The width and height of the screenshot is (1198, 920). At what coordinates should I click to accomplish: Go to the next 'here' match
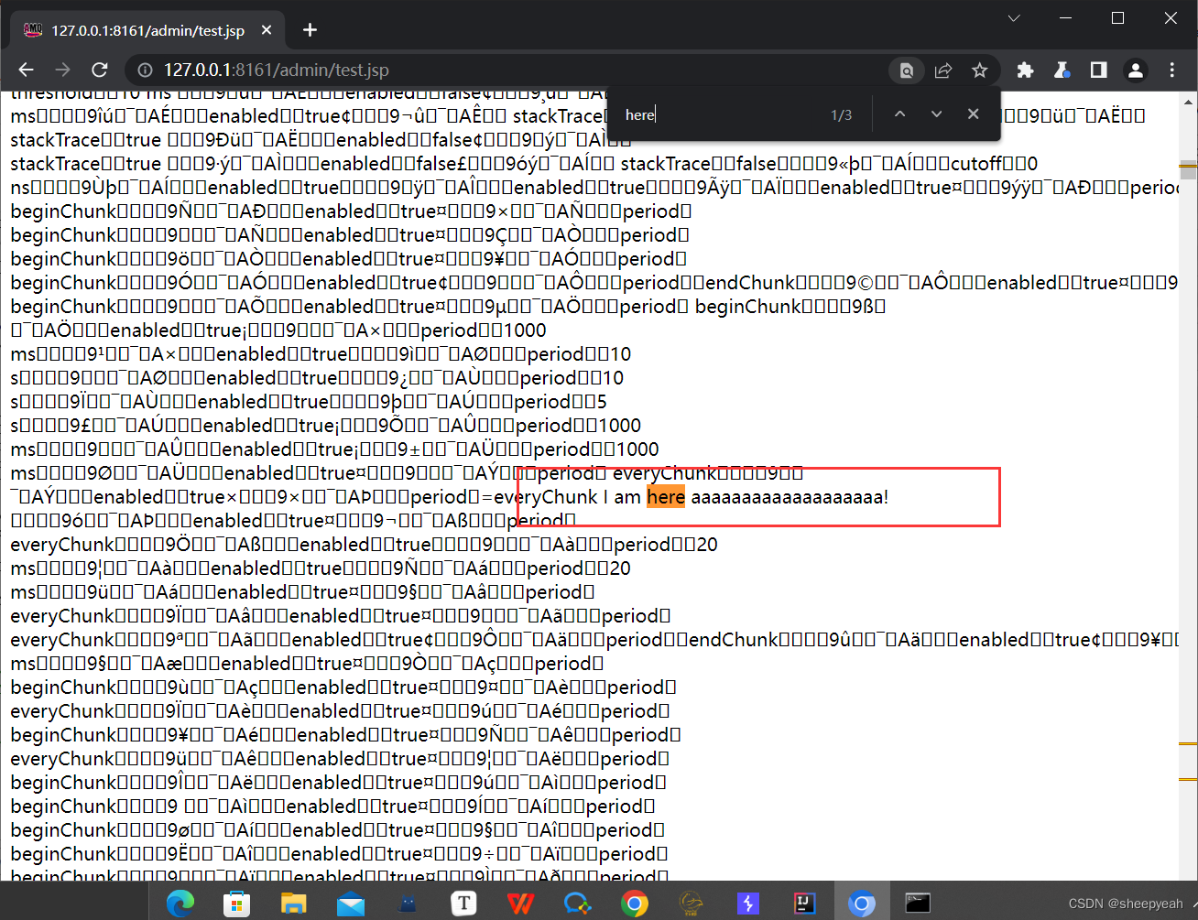[936, 114]
